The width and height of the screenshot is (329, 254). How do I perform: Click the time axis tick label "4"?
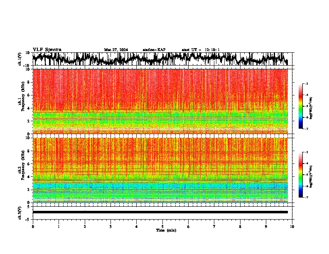point(137,227)
